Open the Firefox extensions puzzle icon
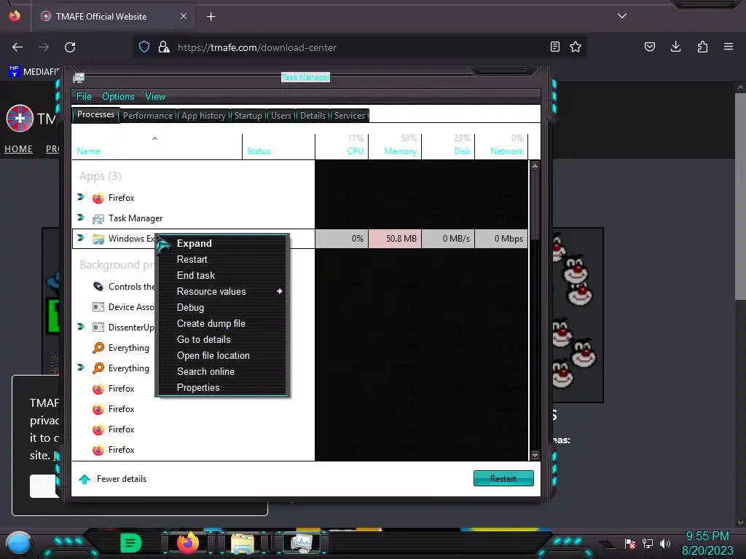 pyautogui.click(x=702, y=47)
